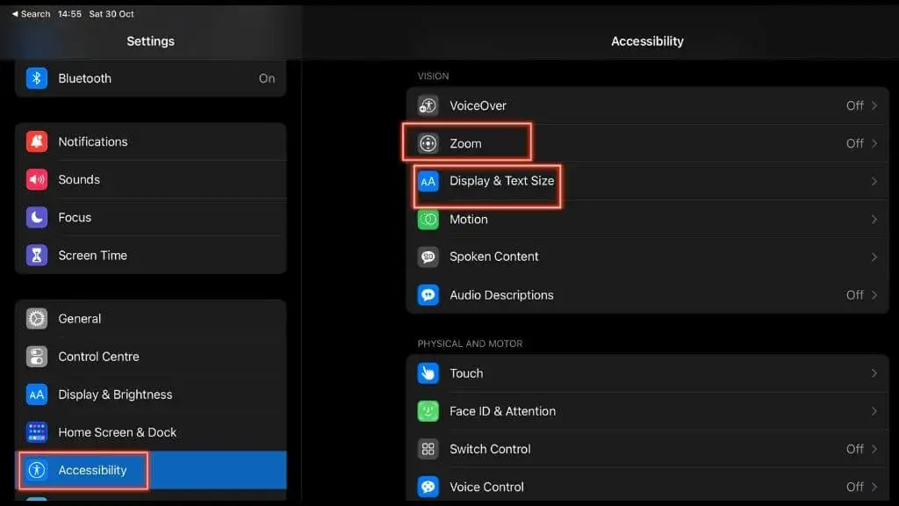This screenshot has height=506, width=899.
Task: Tap the Sat 30 Oct date
Action: tap(111, 14)
